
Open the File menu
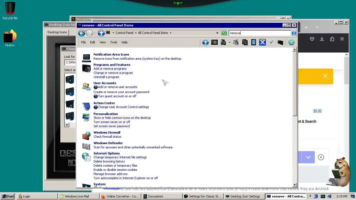[83, 42]
